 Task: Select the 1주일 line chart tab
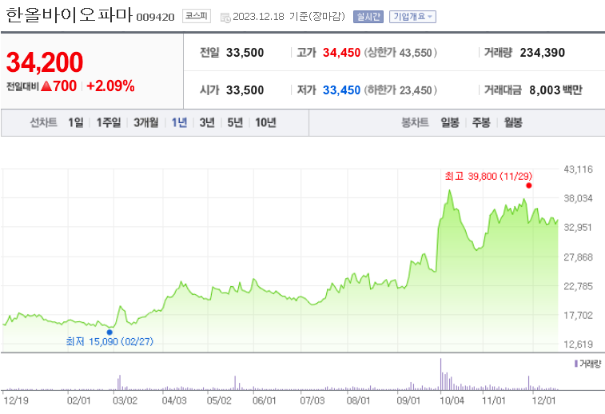[109, 123]
